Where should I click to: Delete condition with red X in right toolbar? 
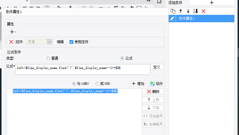(204, 11)
